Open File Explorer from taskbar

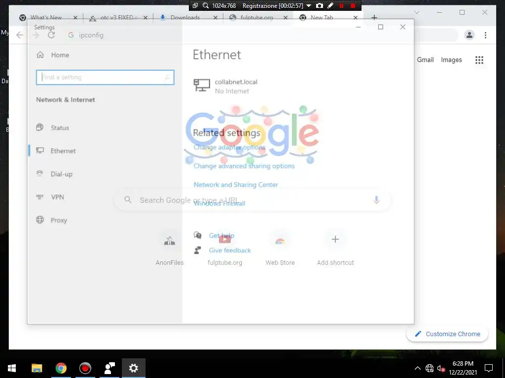36,368
